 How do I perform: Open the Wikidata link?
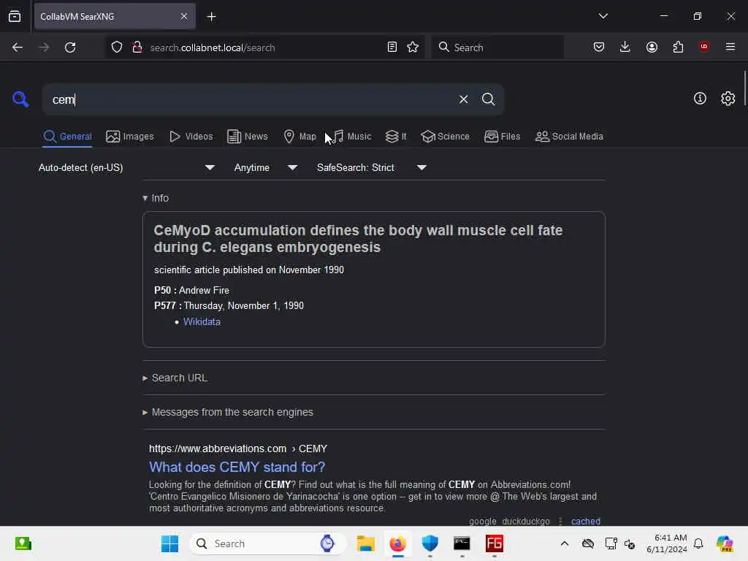click(x=202, y=322)
